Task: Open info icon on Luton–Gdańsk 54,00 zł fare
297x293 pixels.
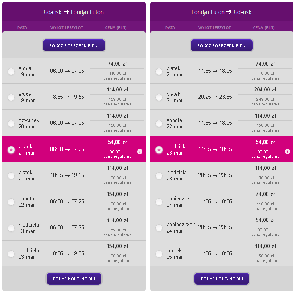Action: (x=287, y=151)
